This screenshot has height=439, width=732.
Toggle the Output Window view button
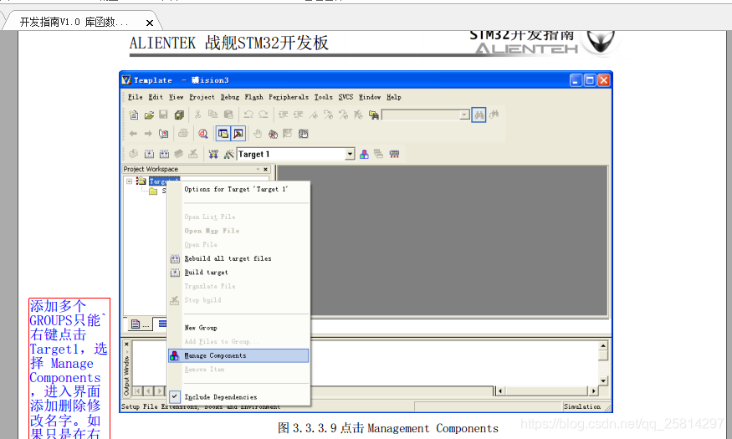tap(238, 134)
